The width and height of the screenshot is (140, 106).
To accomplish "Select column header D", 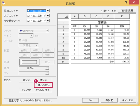I will click(x=108, y=16).
